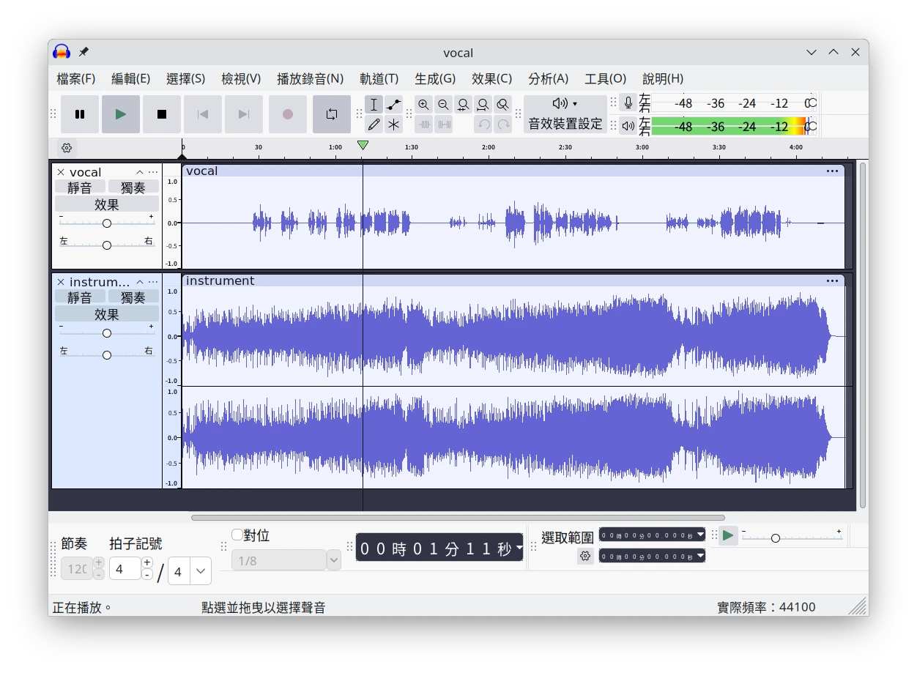Click the Zoom In magnifier icon
Viewport: 917px width, 673px height.
(x=424, y=105)
